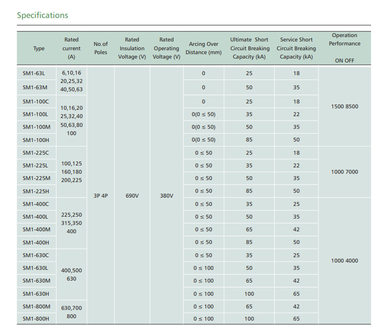Select the 380V operating voltage cell
The image size is (378, 326).
[167, 196]
